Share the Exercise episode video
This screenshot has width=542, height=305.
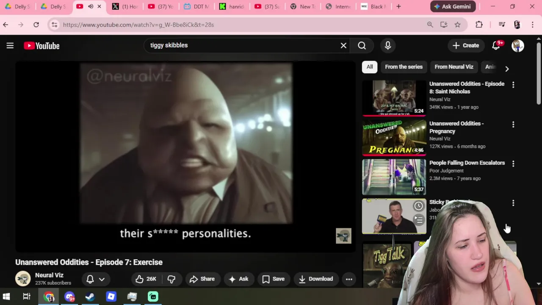[202, 279]
